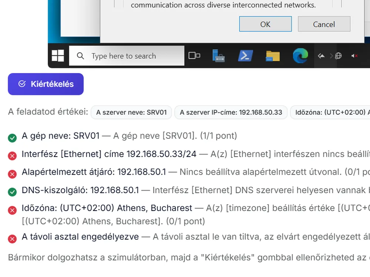Image resolution: width=370 pixels, height=277 pixels.
Task: Click the red X beside the Időzóna result
Action: [12, 210]
